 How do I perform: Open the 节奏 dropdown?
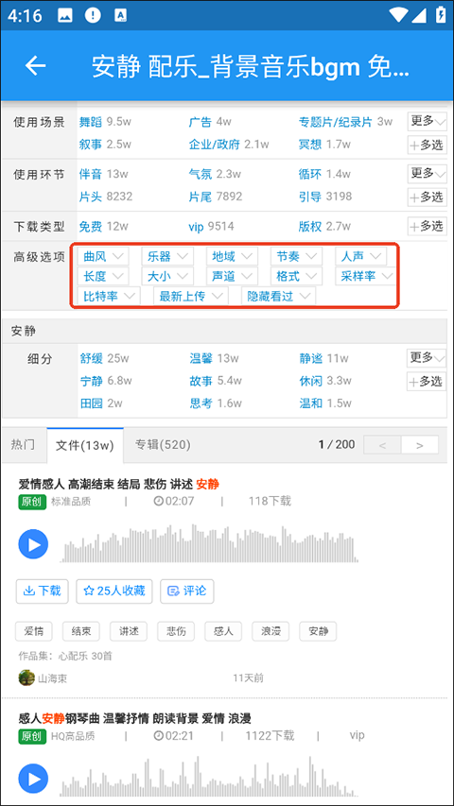coord(296,255)
